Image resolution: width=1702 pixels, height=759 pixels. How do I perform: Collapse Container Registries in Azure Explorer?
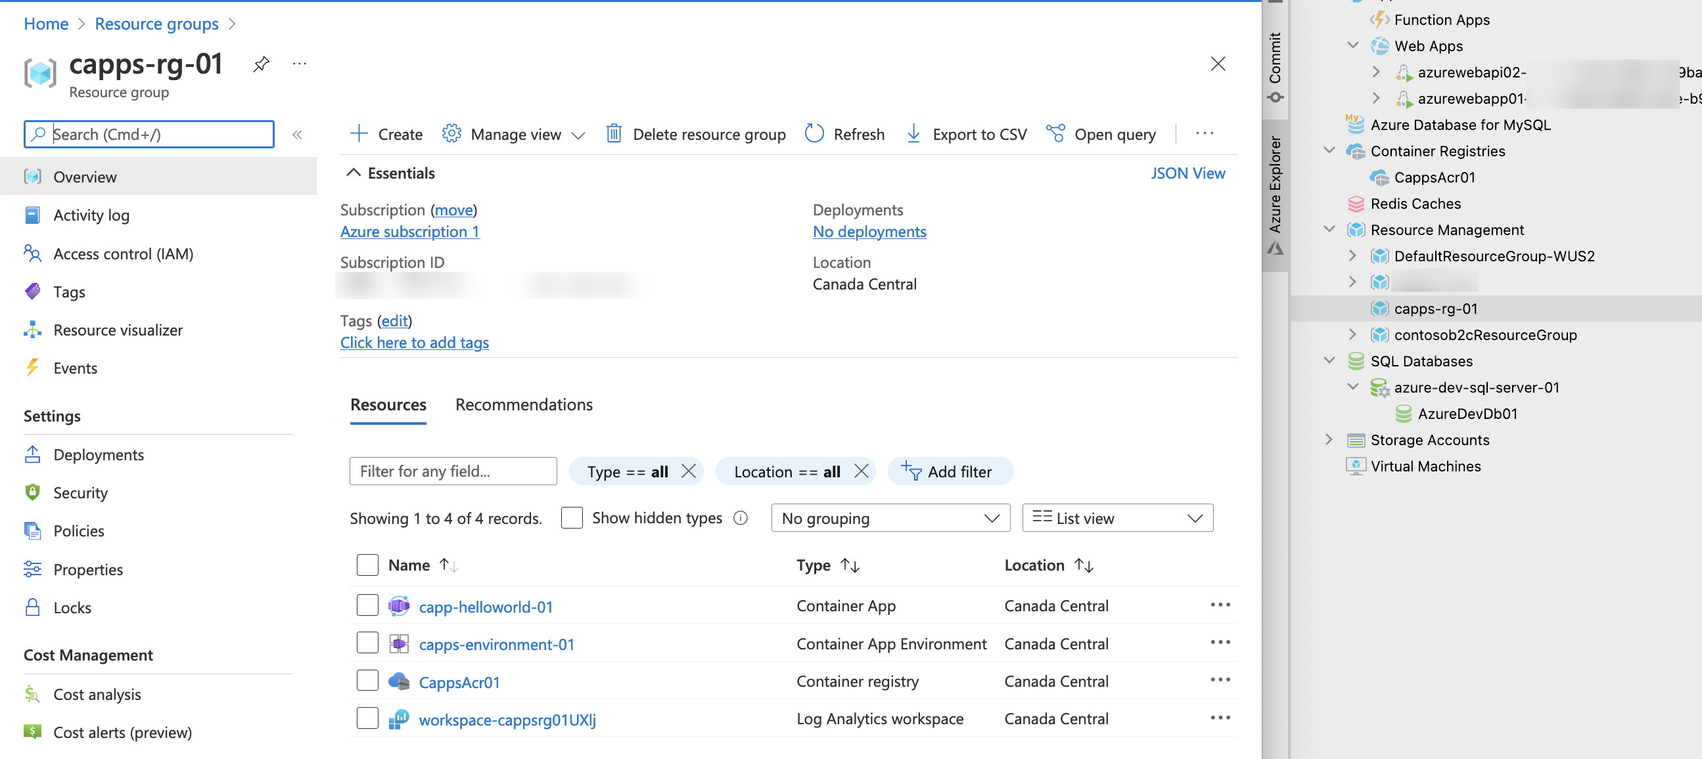1329,151
